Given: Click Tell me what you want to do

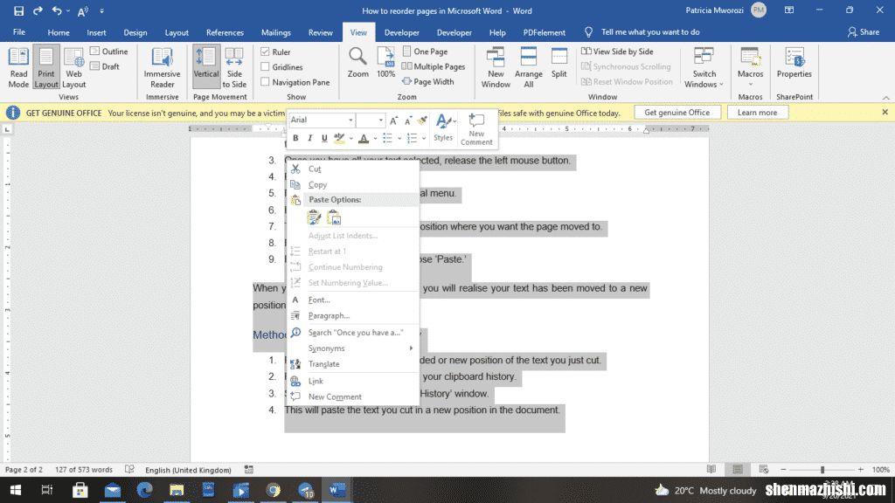Looking at the screenshot, I should [x=649, y=32].
